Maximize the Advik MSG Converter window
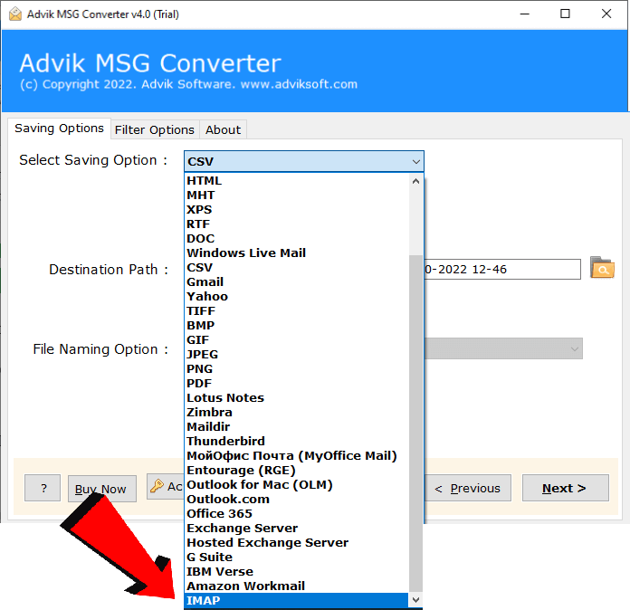This screenshot has width=630, height=610. (565, 14)
